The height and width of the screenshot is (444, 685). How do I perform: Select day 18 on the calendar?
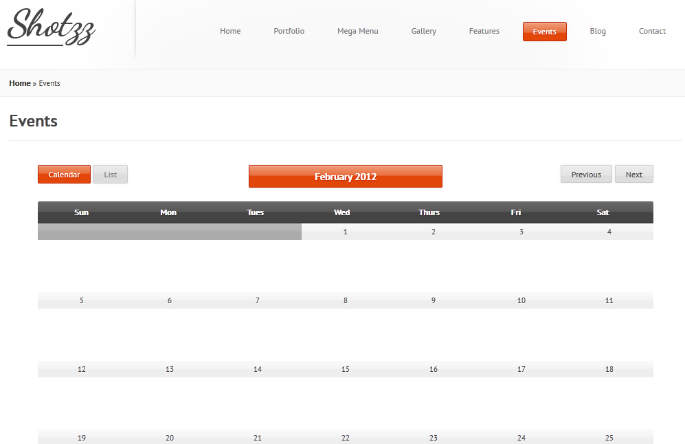point(609,369)
